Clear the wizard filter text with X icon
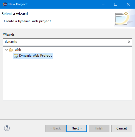Viewport: 135px width, 137px height. [x=129, y=42]
